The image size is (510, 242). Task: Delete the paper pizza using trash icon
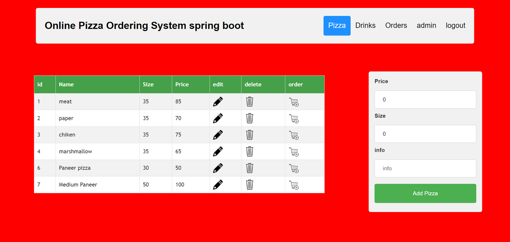click(x=250, y=118)
